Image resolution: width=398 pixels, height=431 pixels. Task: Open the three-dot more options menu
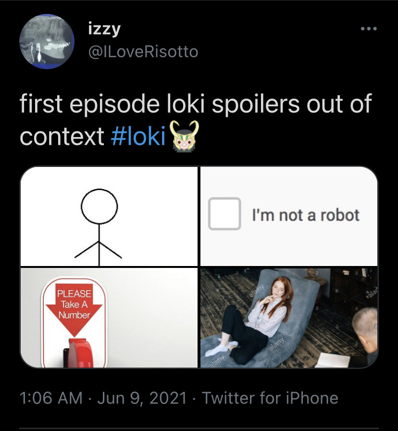click(369, 28)
